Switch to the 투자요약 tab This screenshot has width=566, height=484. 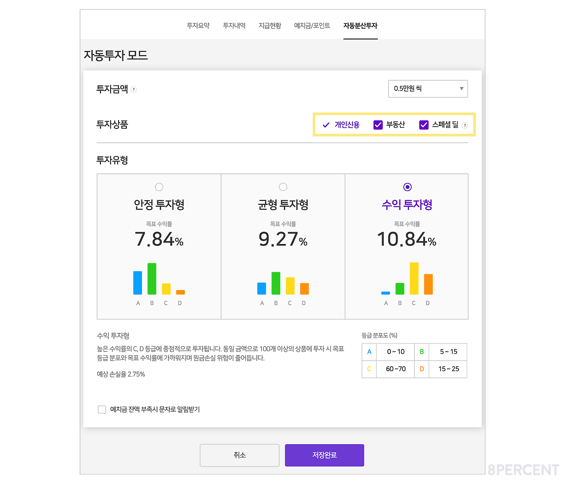tap(198, 26)
